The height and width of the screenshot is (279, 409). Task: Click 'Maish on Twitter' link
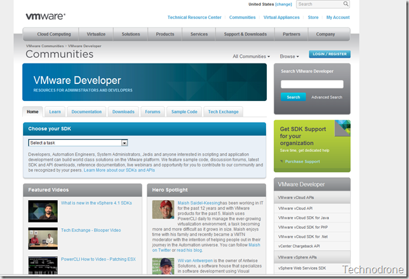tap(206, 247)
